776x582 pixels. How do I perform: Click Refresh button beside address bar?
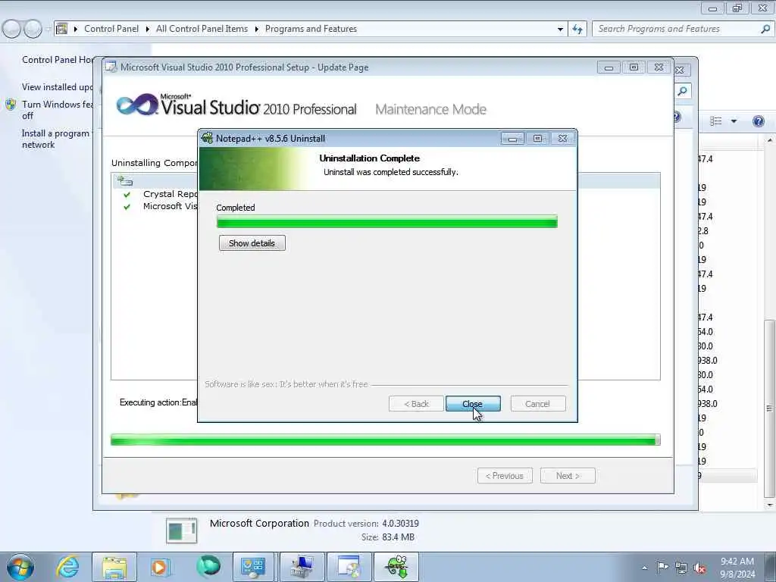pyautogui.click(x=577, y=29)
